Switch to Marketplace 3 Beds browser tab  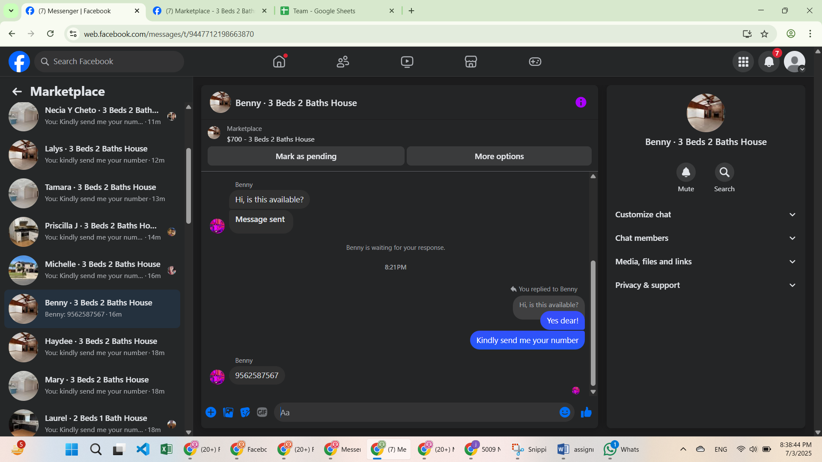[210, 11]
